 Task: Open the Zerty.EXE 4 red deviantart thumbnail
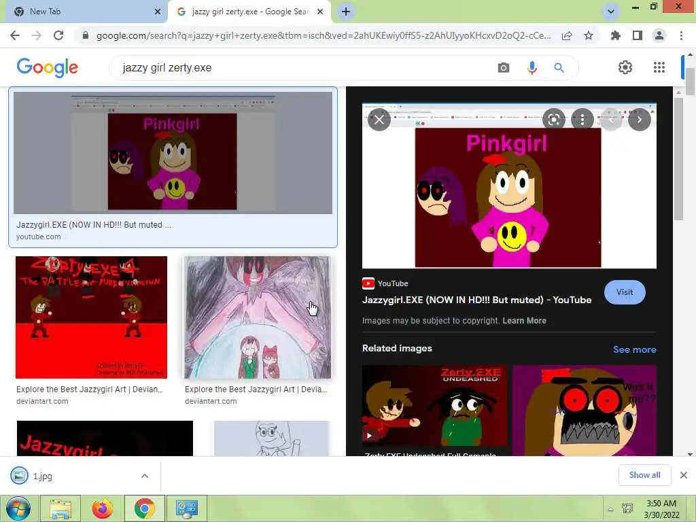click(92, 317)
